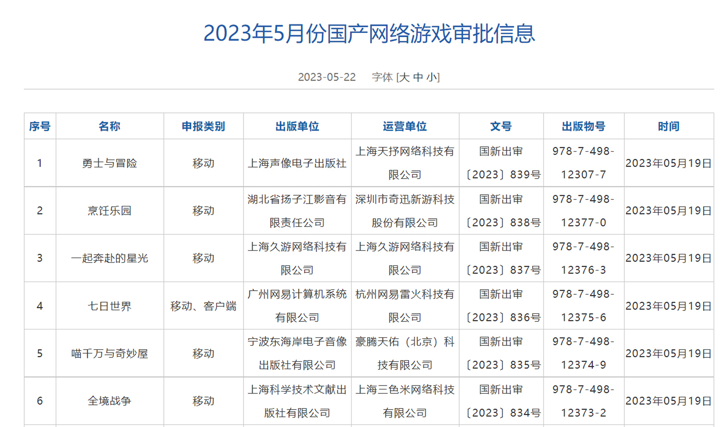
Task: Click operator 杭州网易雷火科技有限公司
Action: click(x=405, y=306)
